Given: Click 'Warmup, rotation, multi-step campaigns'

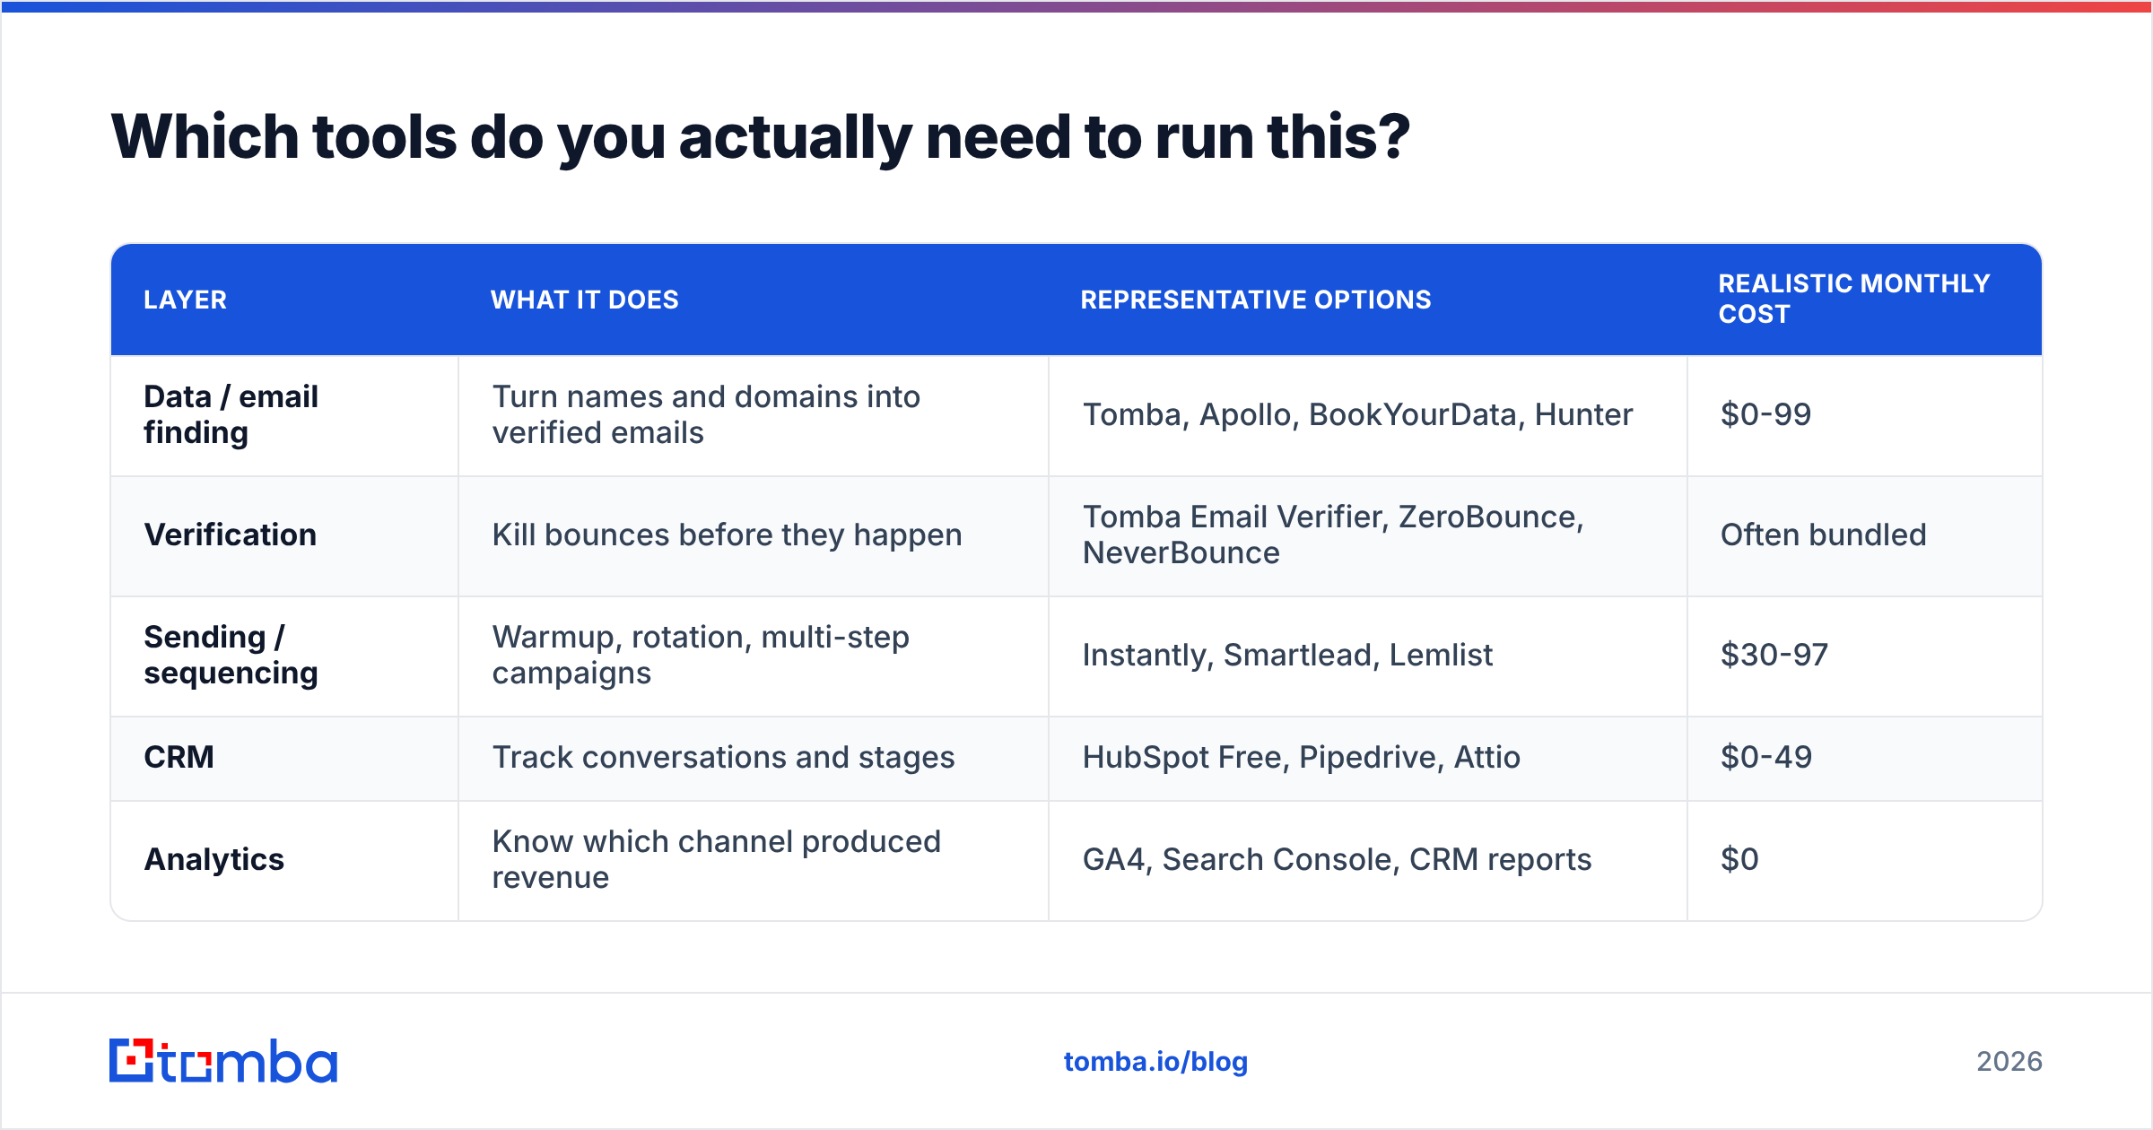Looking at the screenshot, I should pos(754,656).
